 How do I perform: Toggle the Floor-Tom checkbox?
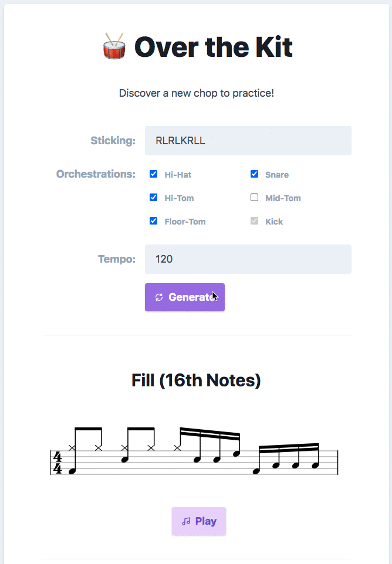point(153,221)
